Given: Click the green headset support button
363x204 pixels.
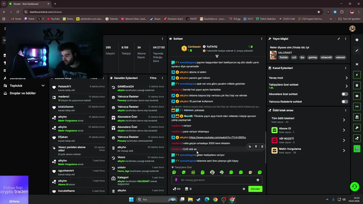Looking at the screenshot, I should (354, 186).
